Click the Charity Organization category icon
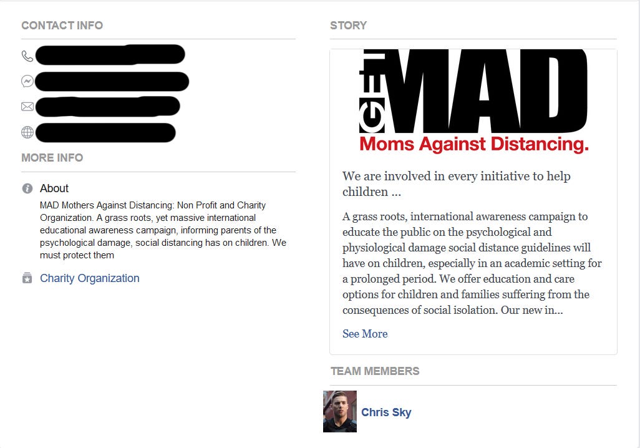Viewport: 640px width, 448px height. 27,278
